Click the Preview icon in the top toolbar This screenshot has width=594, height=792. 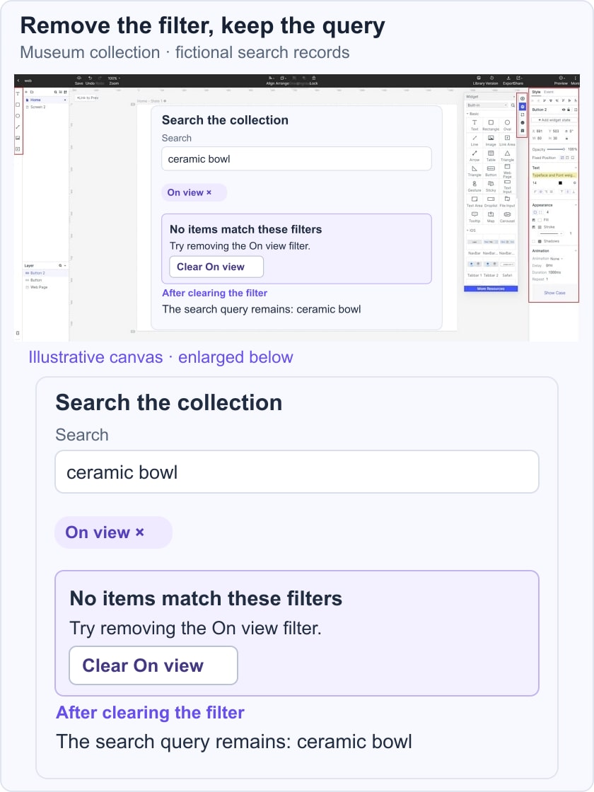[561, 78]
